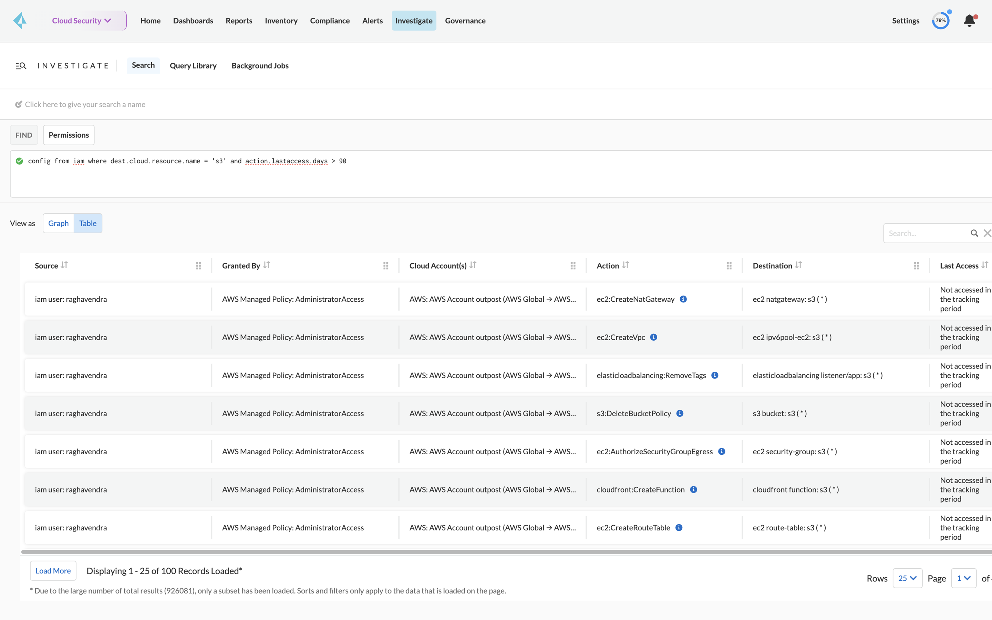Viewport: 992px width, 620px height.
Task: Go to the Compliance menu
Action: click(330, 21)
